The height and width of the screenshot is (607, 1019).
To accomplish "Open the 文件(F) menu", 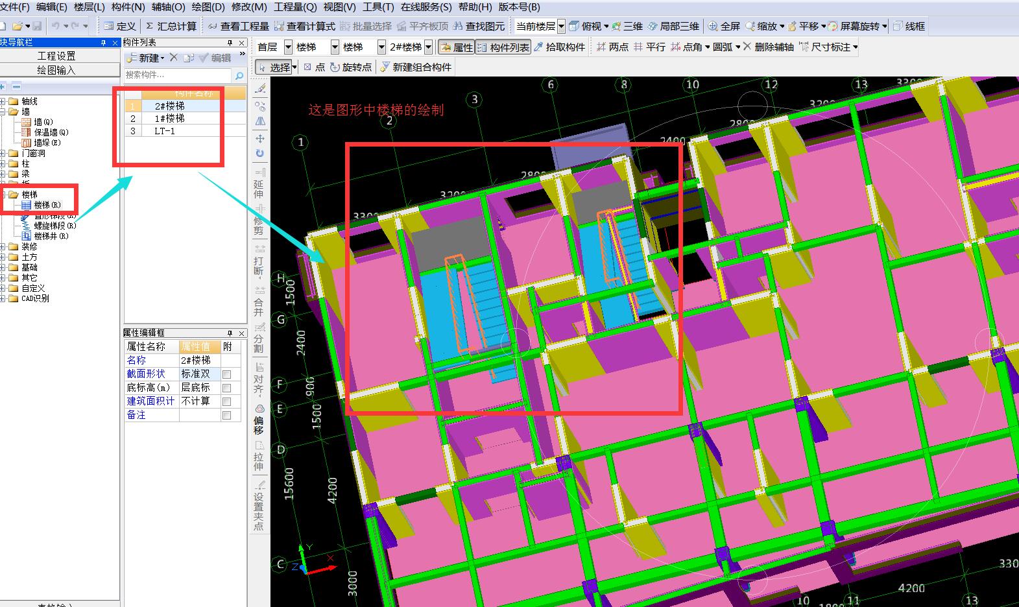I will click(14, 7).
